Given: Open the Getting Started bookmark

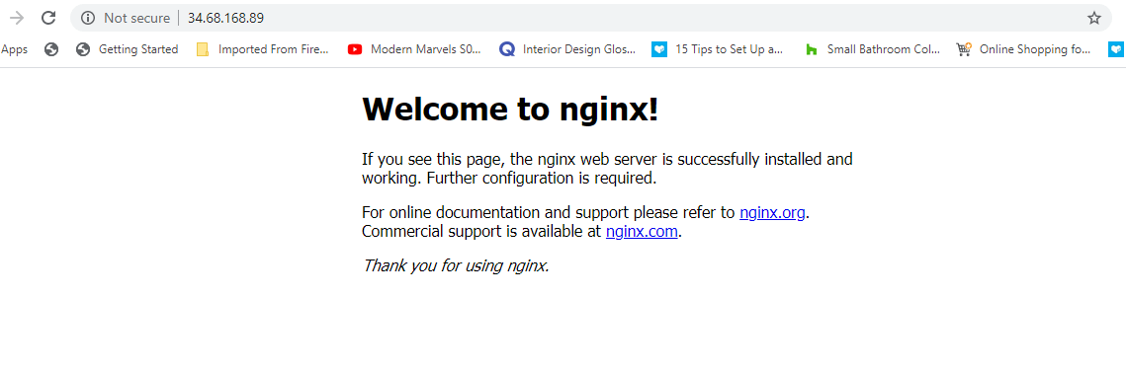Looking at the screenshot, I should pos(128,49).
